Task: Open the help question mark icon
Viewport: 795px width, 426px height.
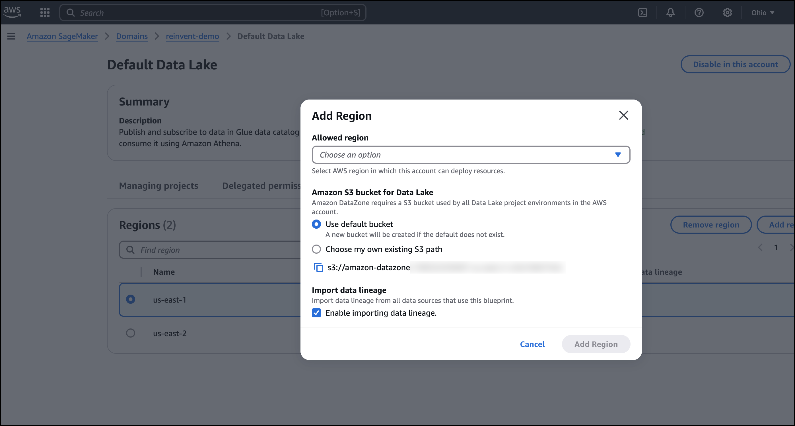Action: pos(699,12)
